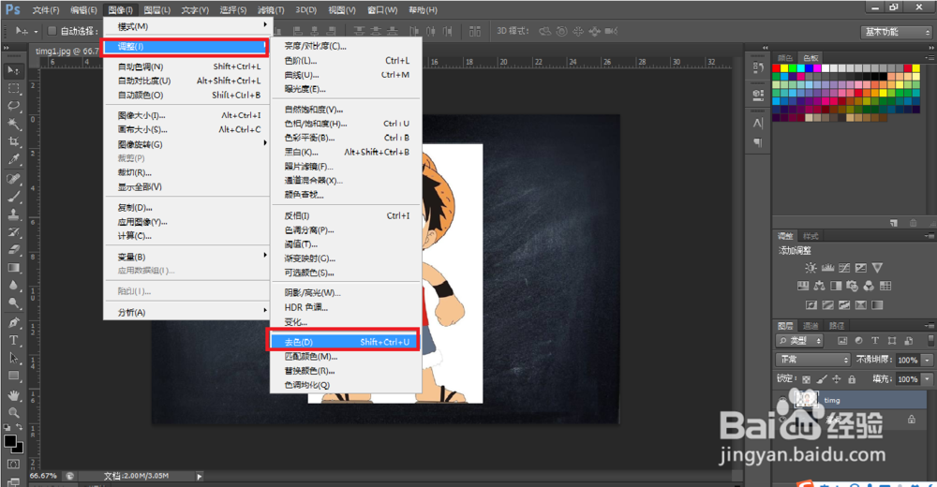Select the Pen tool
Viewport: 937px width, 487px height.
pyautogui.click(x=12, y=323)
